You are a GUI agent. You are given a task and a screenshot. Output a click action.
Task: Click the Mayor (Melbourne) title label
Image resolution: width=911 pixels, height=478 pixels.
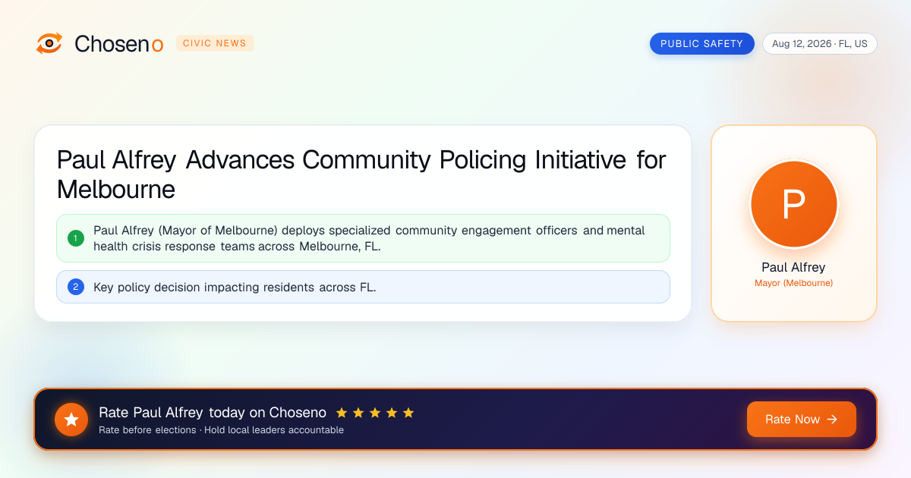click(793, 283)
